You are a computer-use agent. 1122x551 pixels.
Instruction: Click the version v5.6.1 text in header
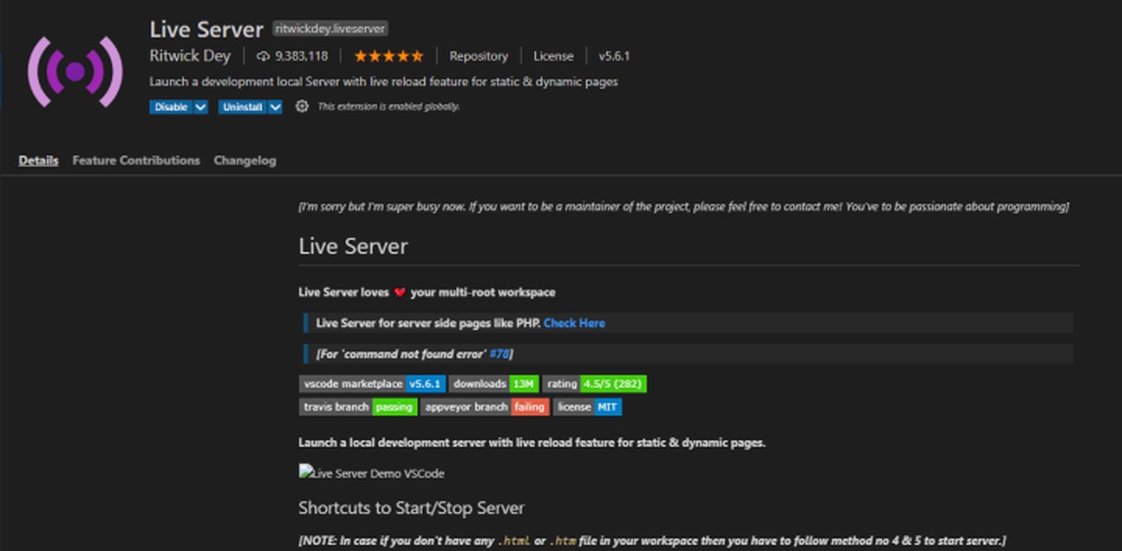pyautogui.click(x=614, y=56)
